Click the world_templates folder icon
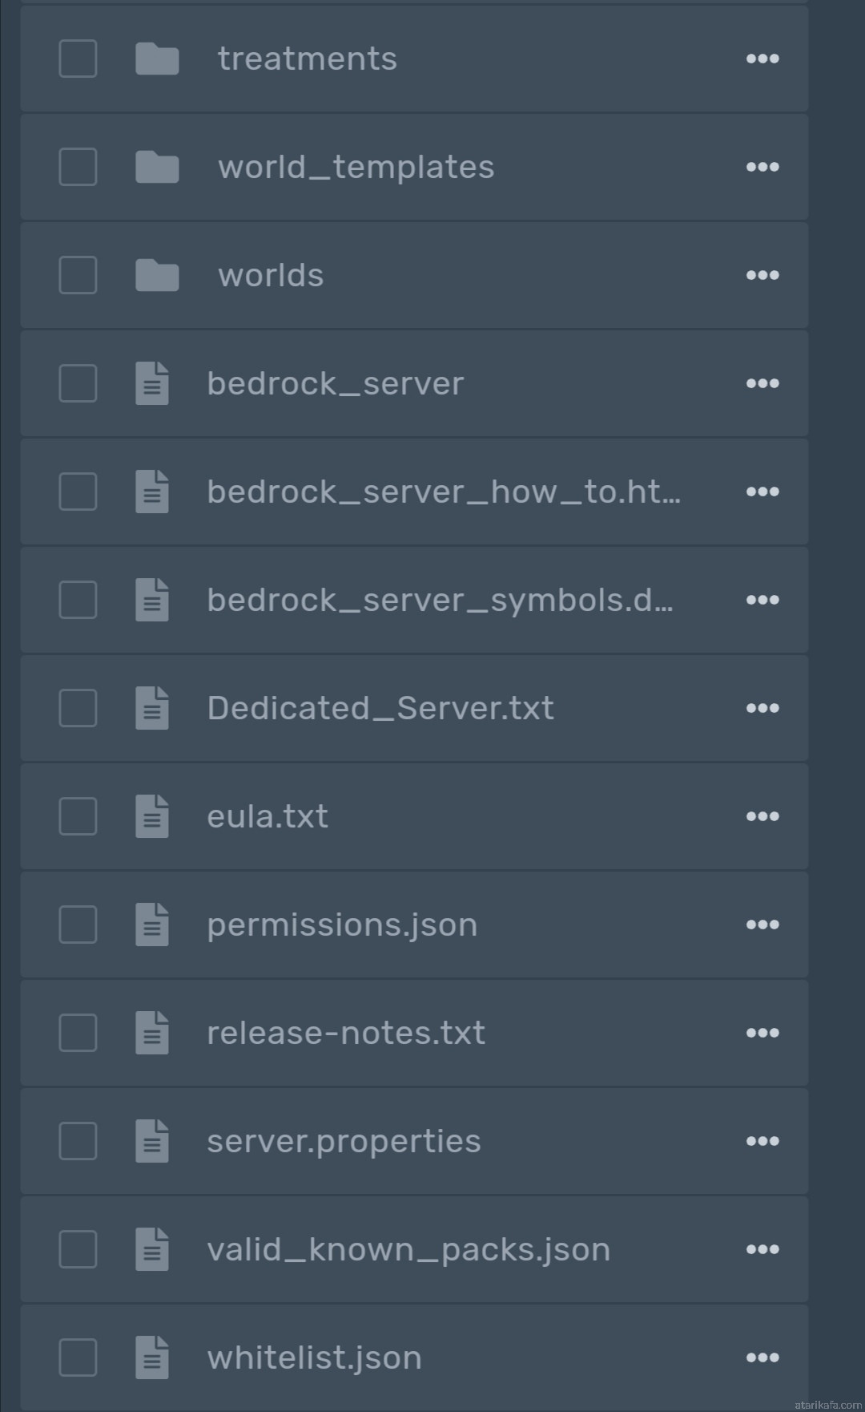The height and width of the screenshot is (1412, 865). click(157, 167)
